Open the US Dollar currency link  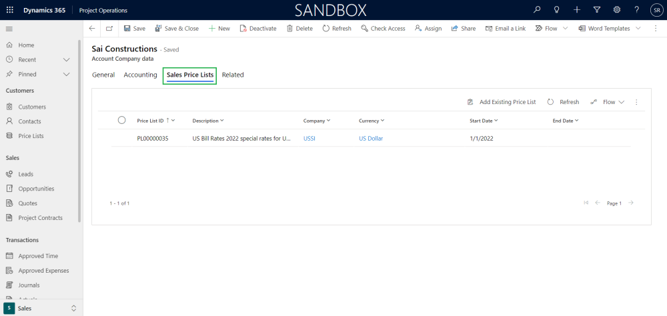(371, 138)
